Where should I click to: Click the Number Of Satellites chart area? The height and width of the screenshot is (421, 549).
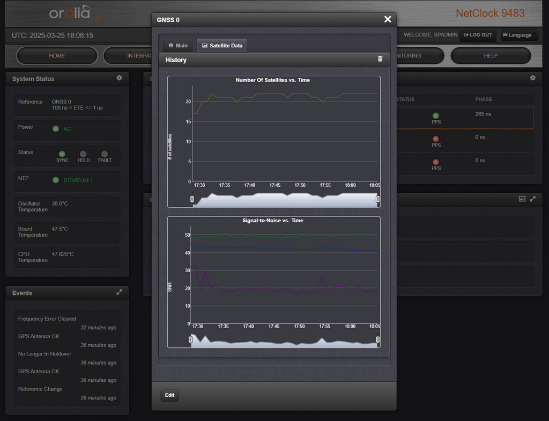[285, 133]
